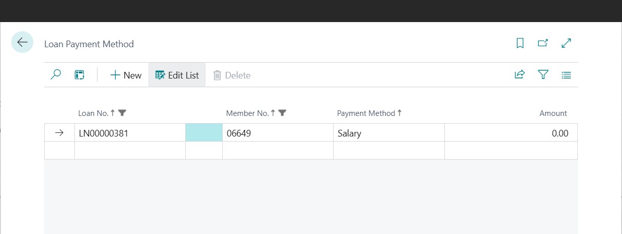The height and width of the screenshot is (234, 622).
Task: Open Member No. column header menu
Action: tap(248, 113)
